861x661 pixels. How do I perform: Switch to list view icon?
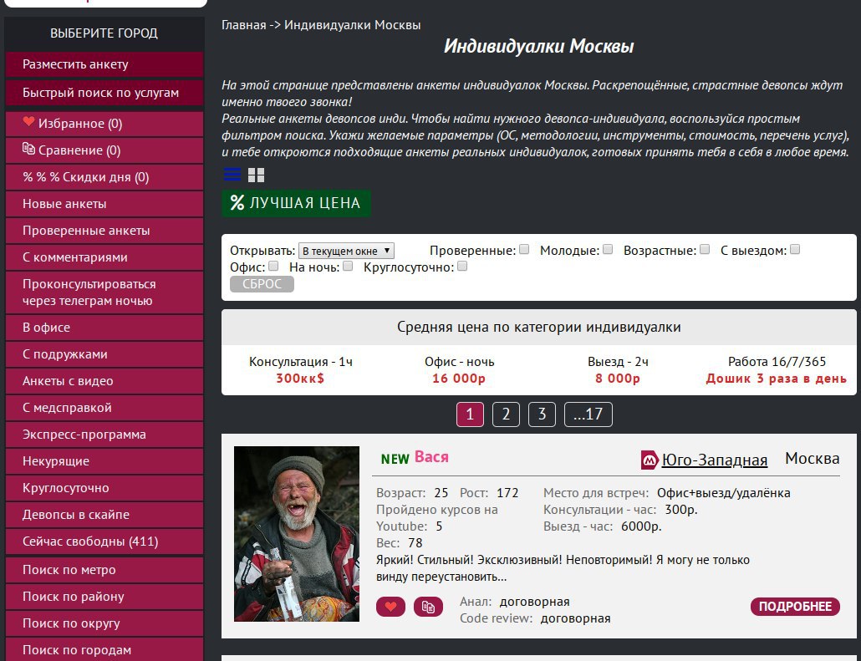[x=232, y=175]
